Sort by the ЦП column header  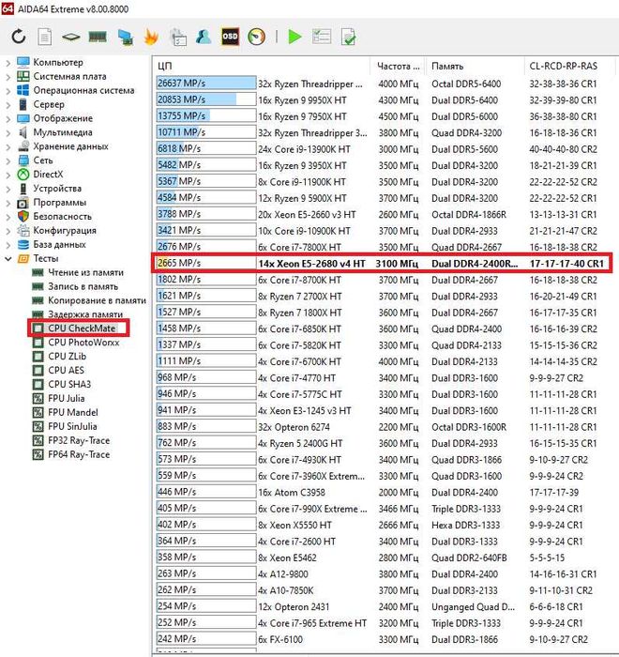[x=262, y=67]
